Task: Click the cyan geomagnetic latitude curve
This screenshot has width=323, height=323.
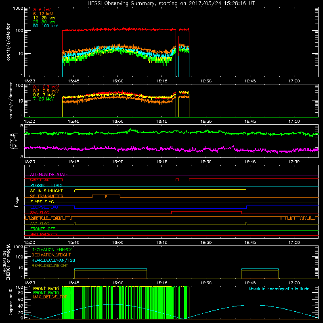Action: 250,305
